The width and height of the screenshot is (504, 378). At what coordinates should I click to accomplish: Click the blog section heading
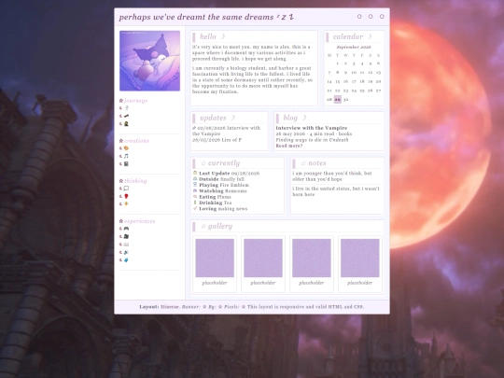coord(290,118)
